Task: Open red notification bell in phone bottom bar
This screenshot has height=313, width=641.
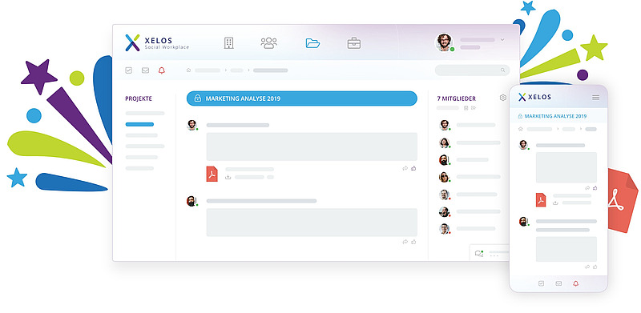Action: click(x=575, y=283)
